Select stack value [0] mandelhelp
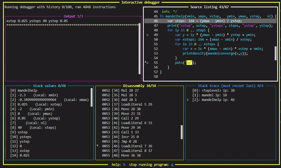This screenshot has height=168, width=281. point(24,91)
